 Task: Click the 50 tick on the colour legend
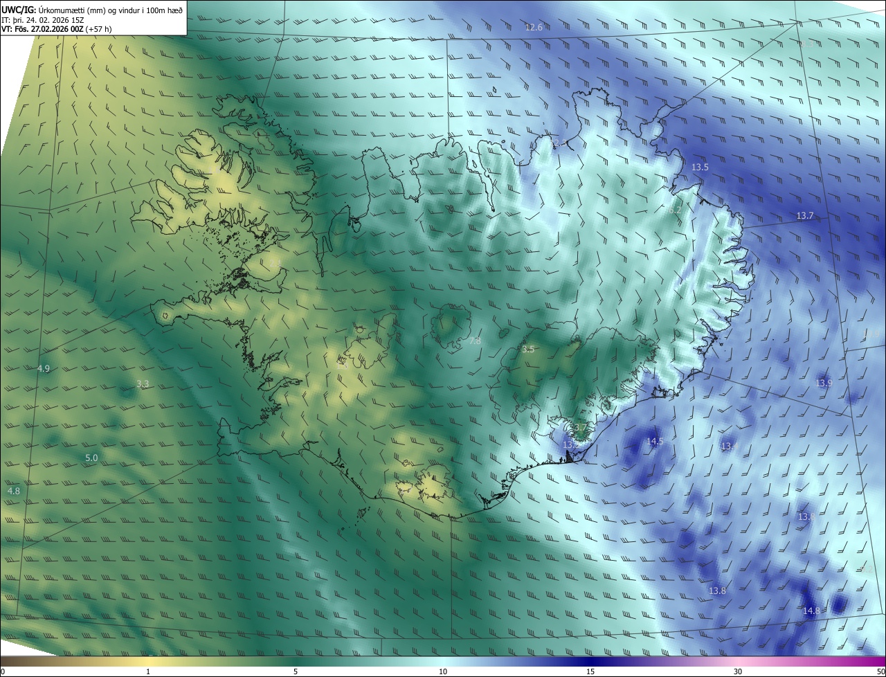click(880, 672)
